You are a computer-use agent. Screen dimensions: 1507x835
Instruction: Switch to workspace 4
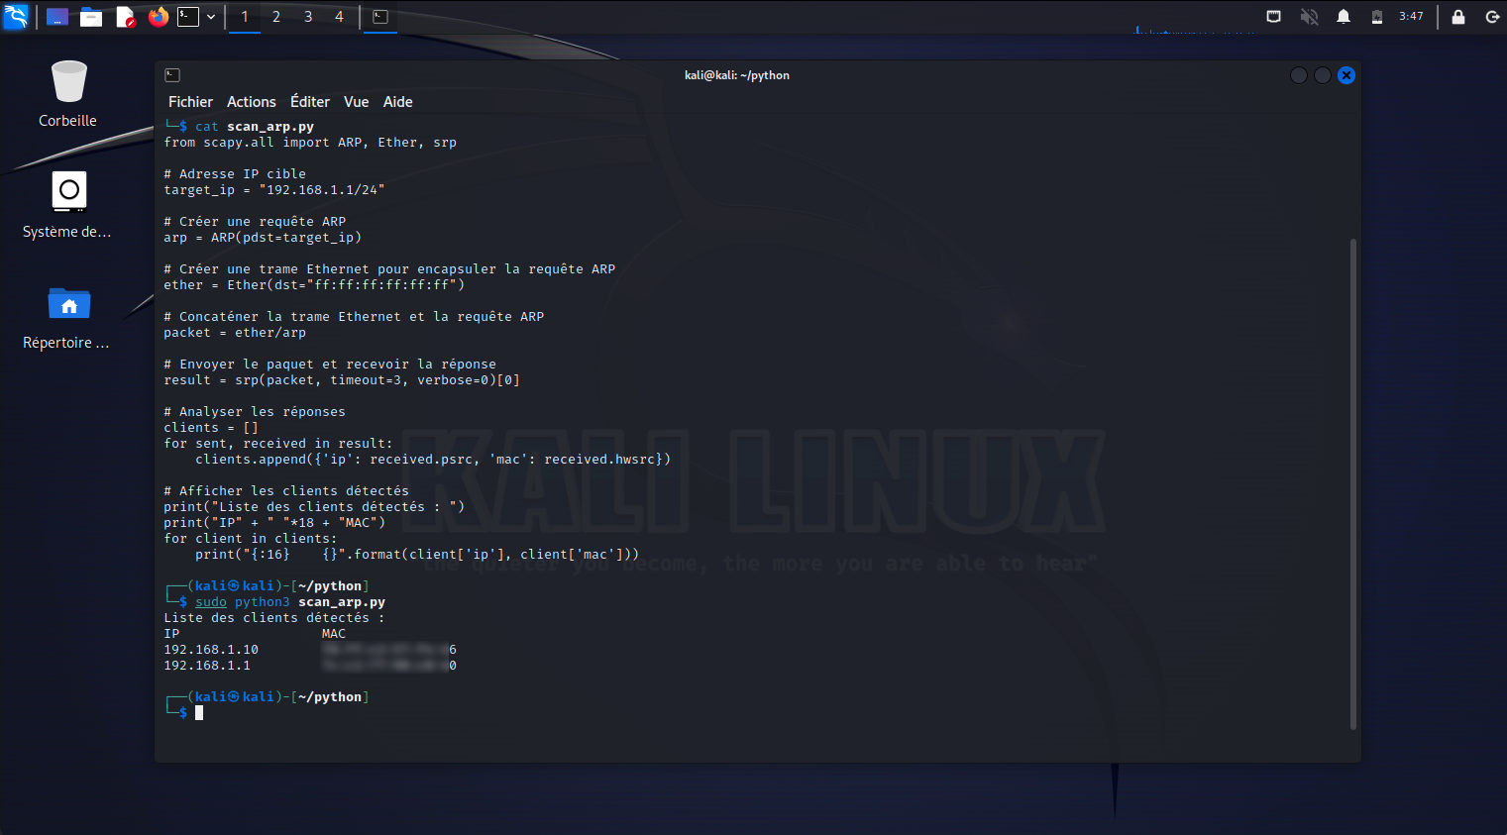[339, 16]
